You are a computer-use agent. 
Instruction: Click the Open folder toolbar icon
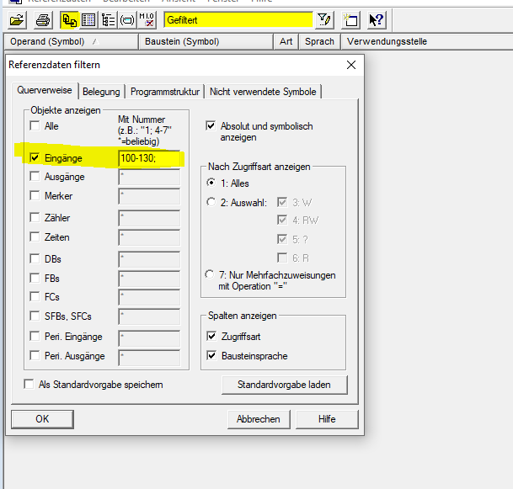(x=17, y=20)
